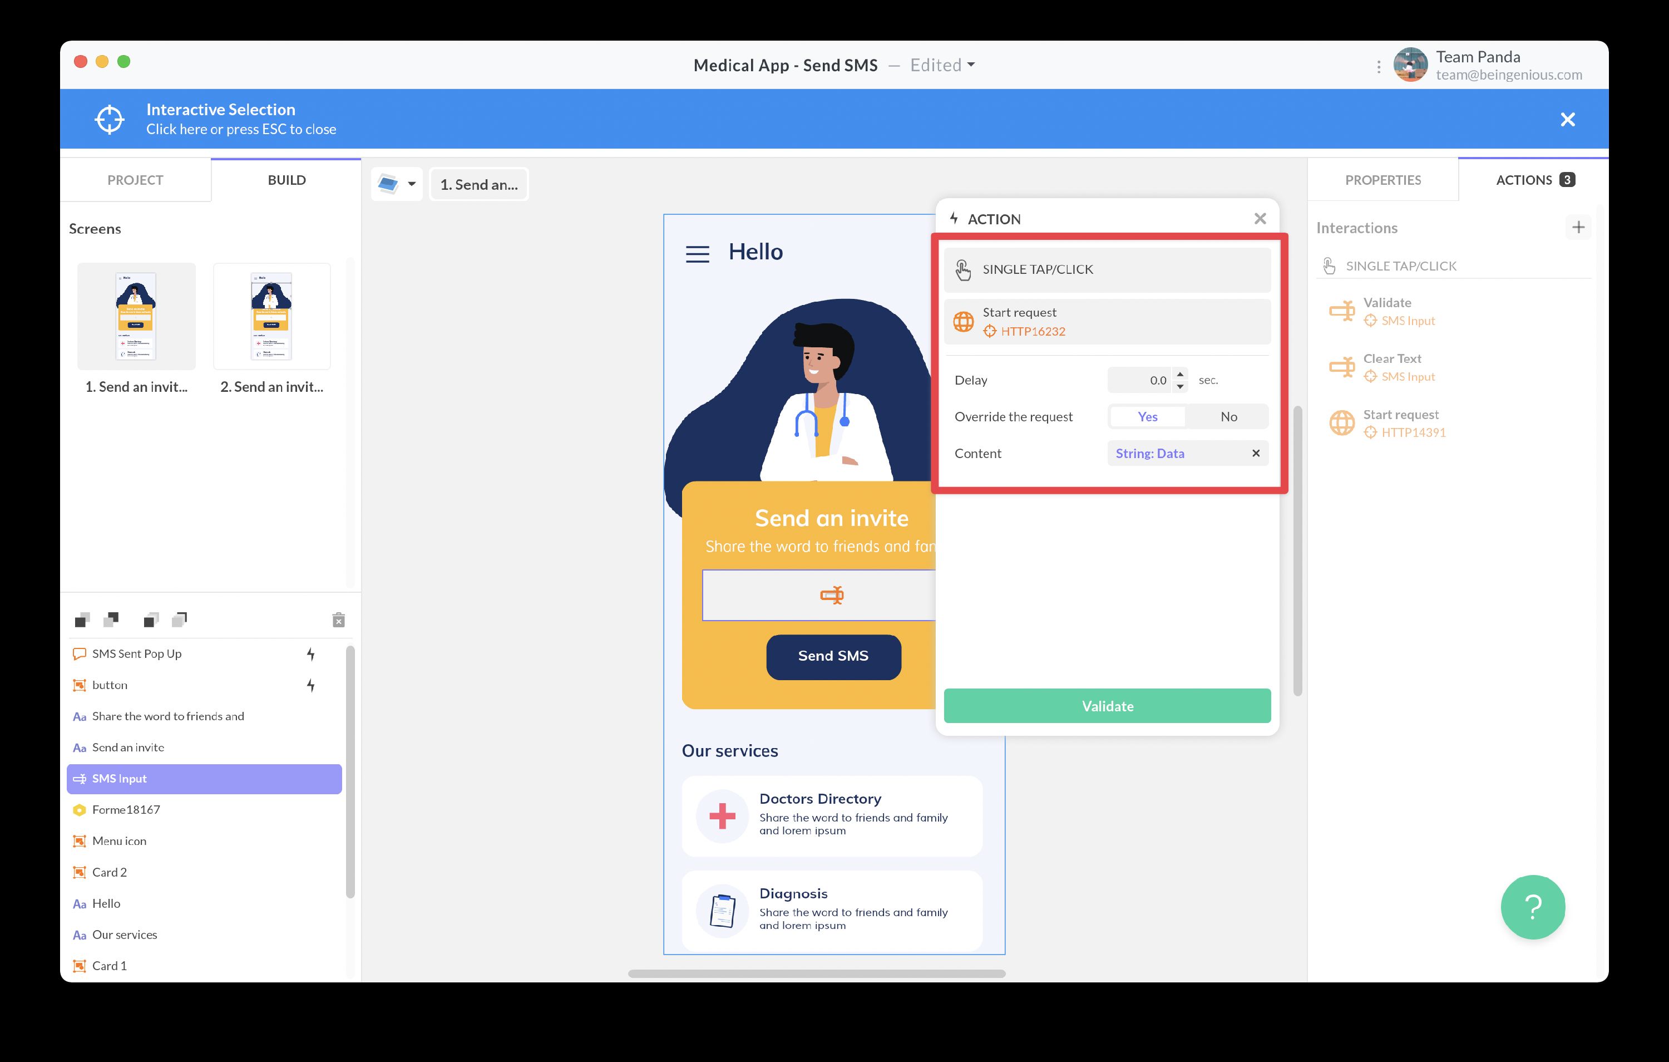Open the Edited dropdown in the title bar
This screenshot has width=1669, height=1062.
coord(941,65)
